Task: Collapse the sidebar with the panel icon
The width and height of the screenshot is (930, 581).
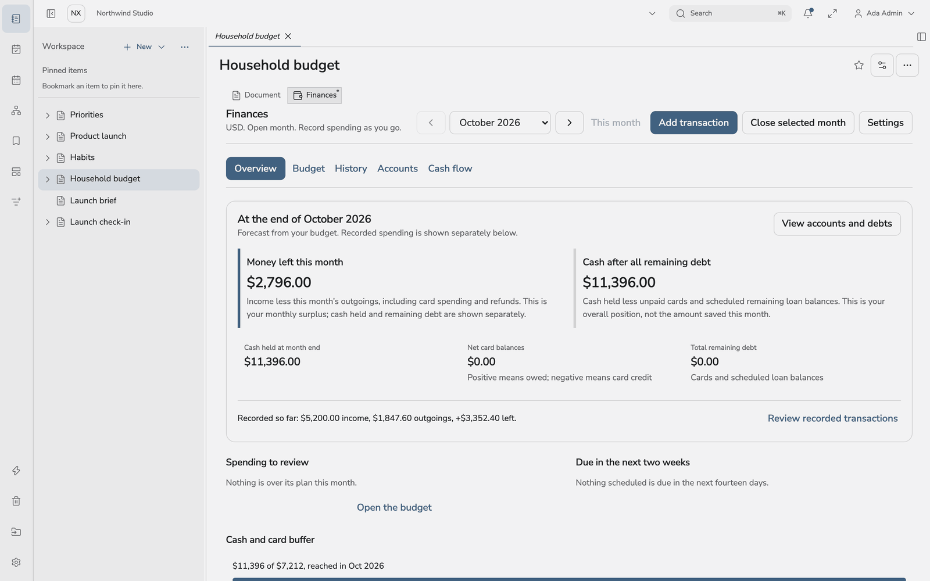Action: [x=51, y=13]
